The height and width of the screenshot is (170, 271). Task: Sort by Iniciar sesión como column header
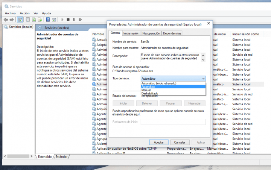245,34
